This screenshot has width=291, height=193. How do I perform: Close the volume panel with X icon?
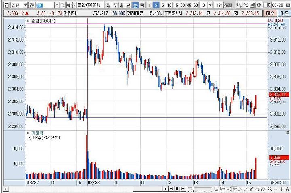point(288,133)
